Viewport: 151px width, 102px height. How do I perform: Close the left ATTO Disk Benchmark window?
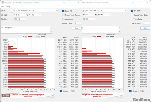click(x=79, y=3)
